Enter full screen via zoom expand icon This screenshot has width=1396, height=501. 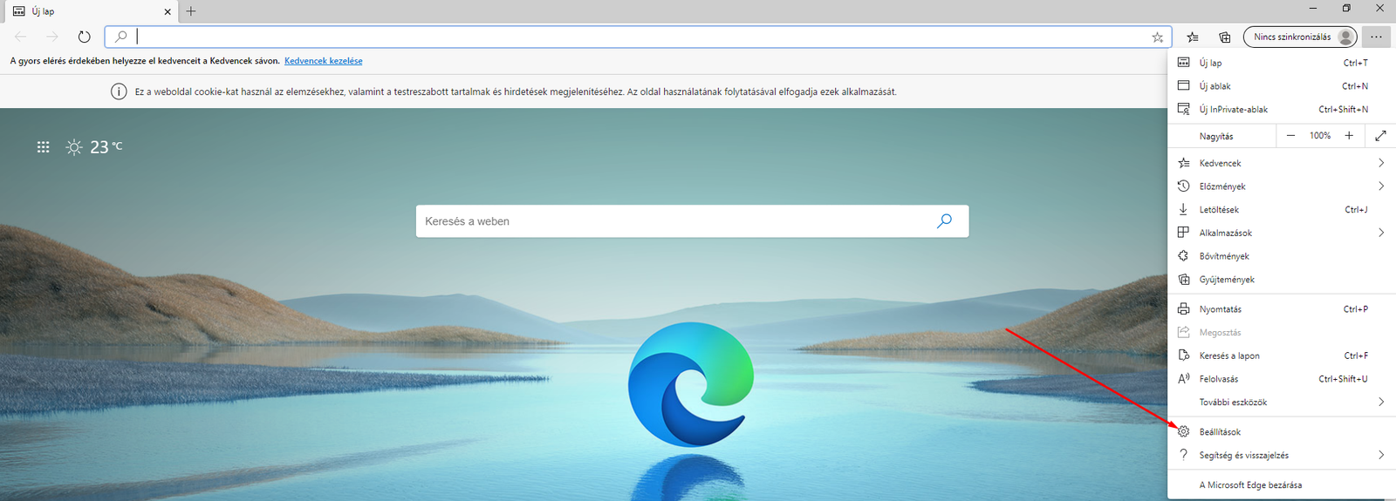click(x=1380, y=136)
